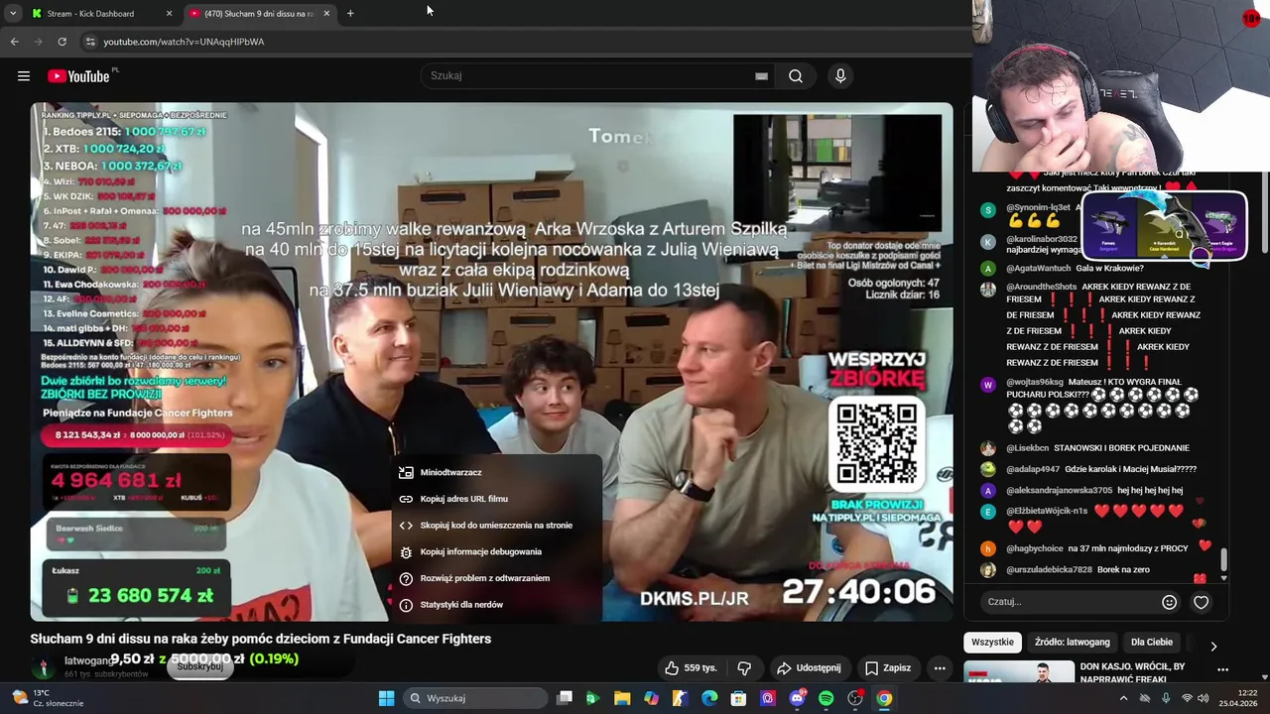Click the search magnifier button
The image size is (1270, 714).
(796, 76)
